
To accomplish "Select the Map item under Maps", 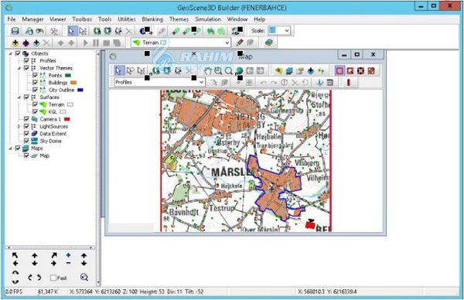I will coord(44,155).
